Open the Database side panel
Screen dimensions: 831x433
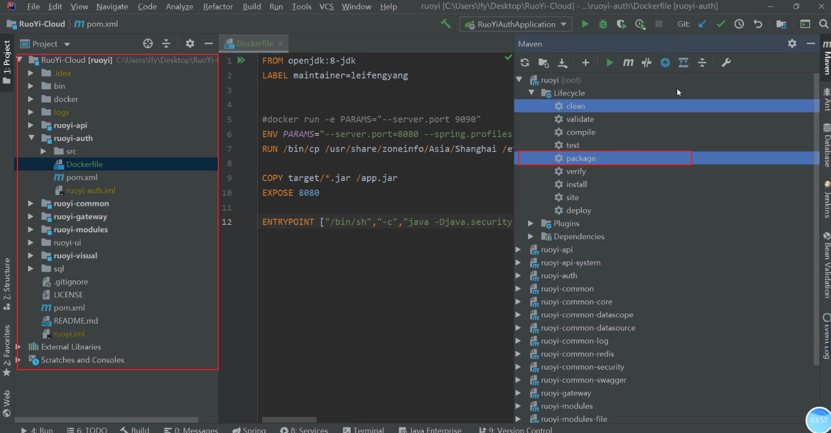point(826,145)
